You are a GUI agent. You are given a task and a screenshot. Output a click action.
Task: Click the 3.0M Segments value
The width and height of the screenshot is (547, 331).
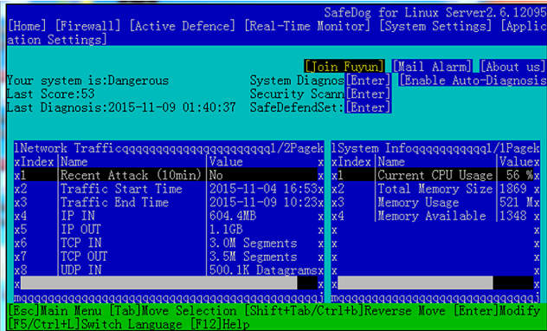click(254, 243)
